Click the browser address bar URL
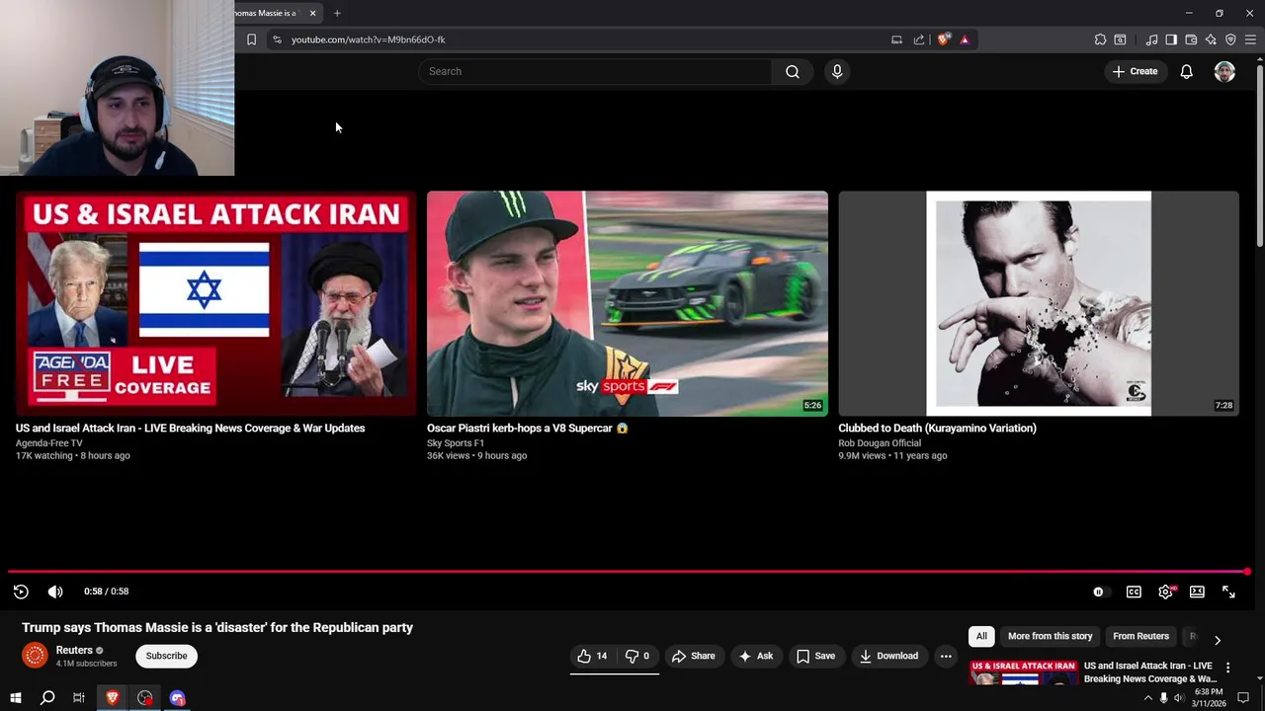This screenshot has width=1265, height=711. (x=369, y=39)
